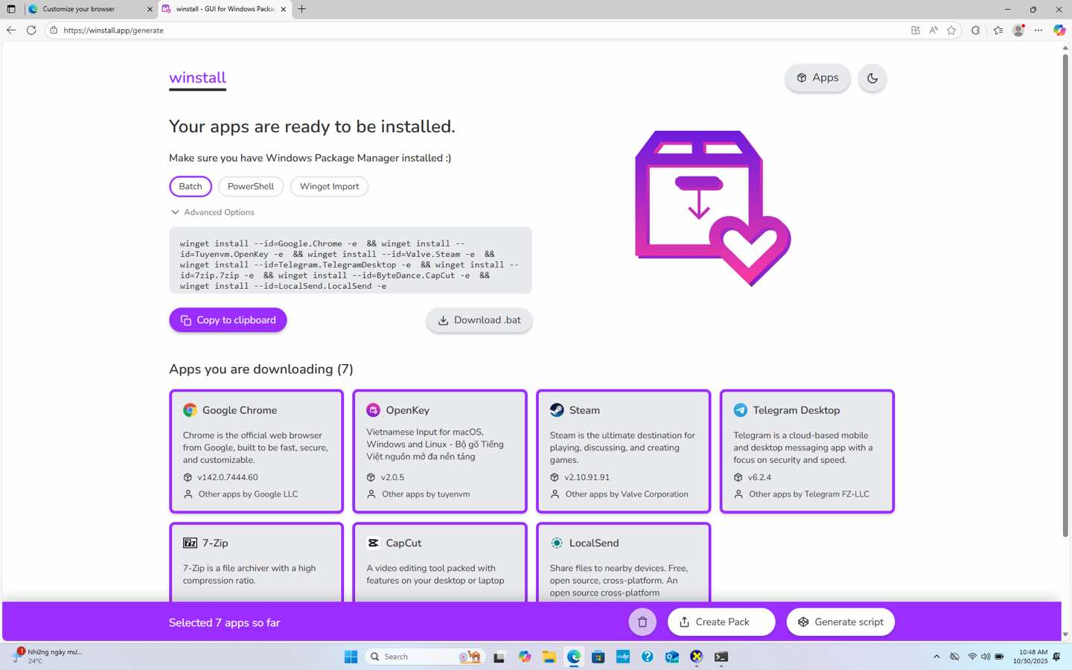
Task: Click the Google Chrome app icon
Action: coord(190,410)
